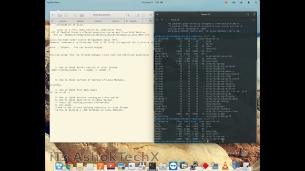Open the notifications bell indicator
Screen dimensions: 305x171
point(249,2)
